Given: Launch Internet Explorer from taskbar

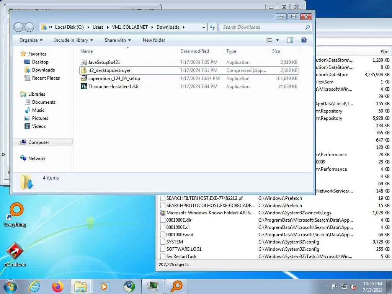Looking at the screenshot, I should click(x=34, y=286).
